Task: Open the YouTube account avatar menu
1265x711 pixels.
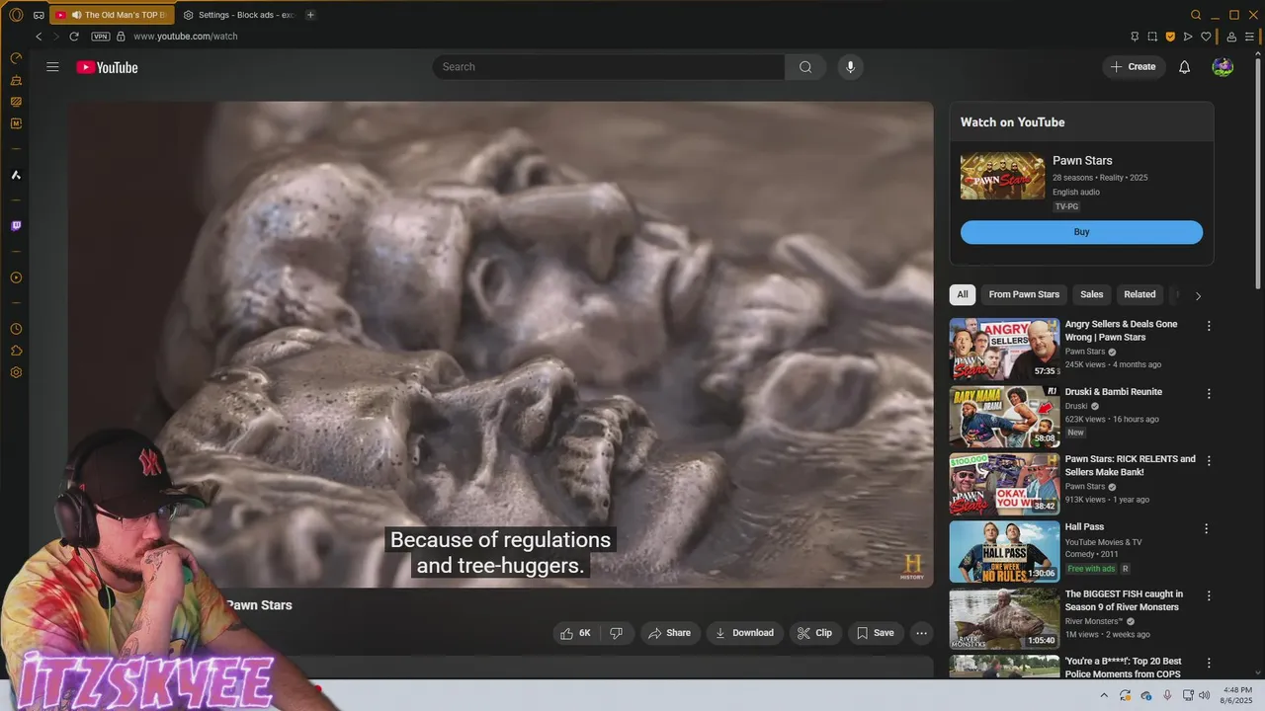Action: pyautogui.click(x=1223, y=67)
